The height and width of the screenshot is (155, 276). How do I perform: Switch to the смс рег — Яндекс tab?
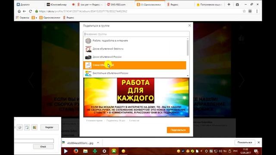point(90,5)
